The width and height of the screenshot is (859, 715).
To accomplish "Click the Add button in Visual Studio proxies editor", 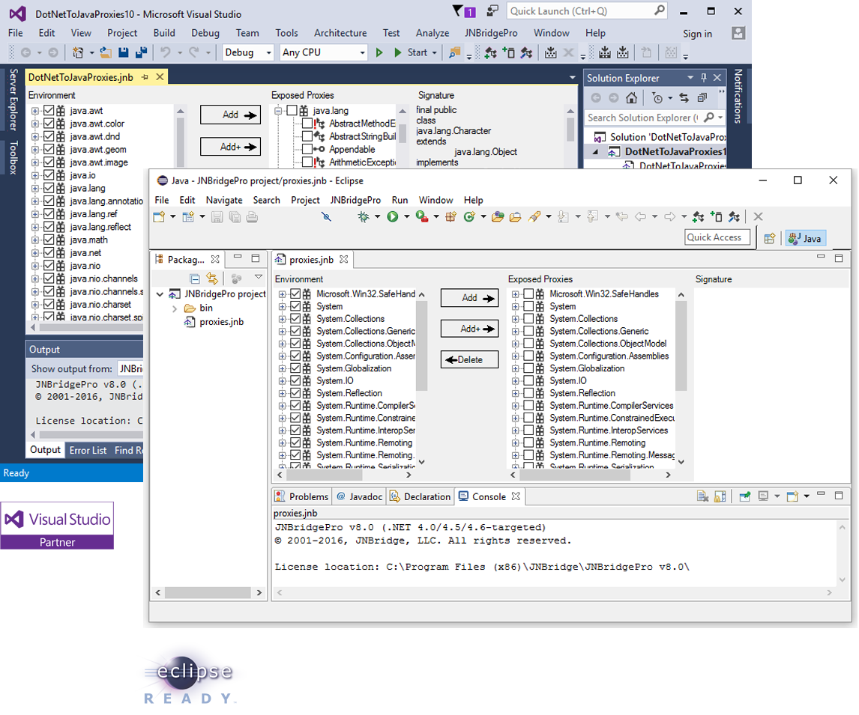I will 230,115.
